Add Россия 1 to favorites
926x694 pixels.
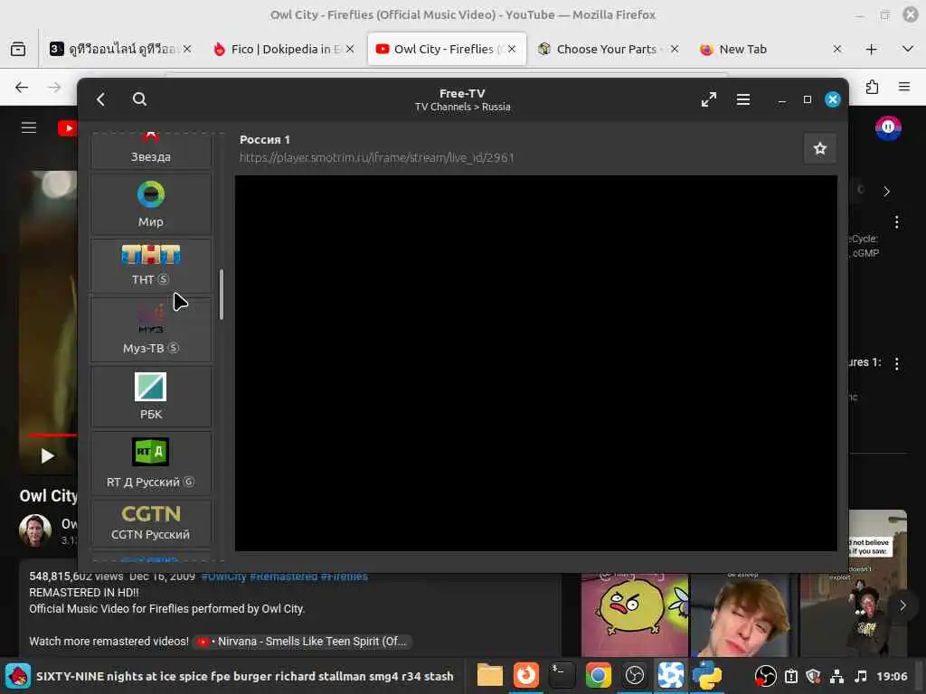click(819, 148)
